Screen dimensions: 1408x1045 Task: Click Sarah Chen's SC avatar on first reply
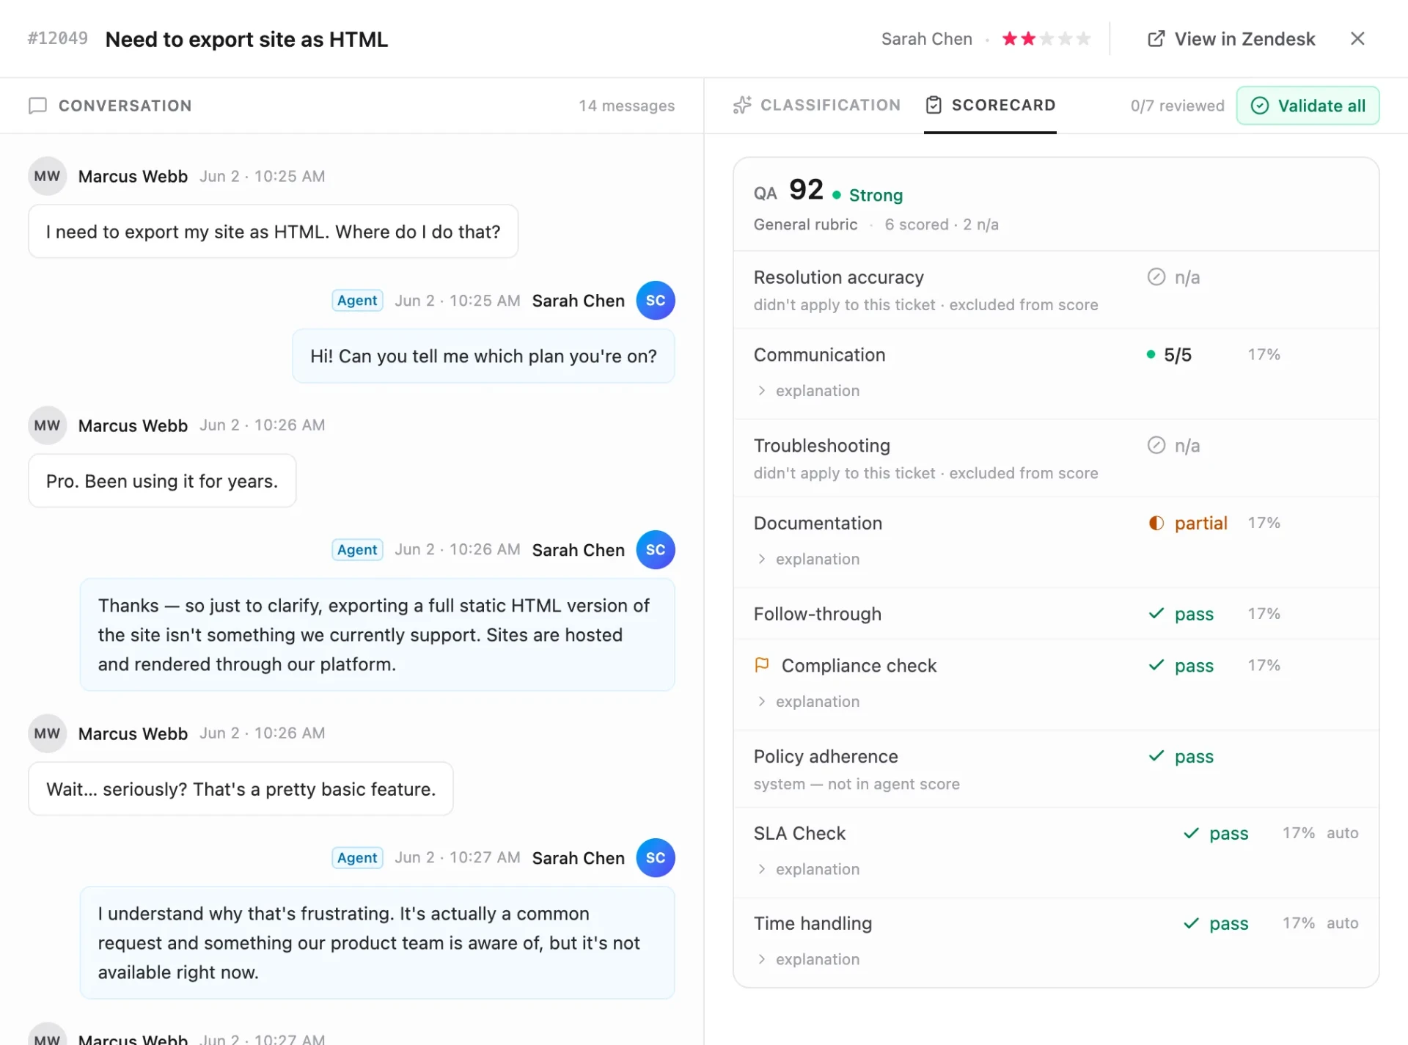pyautogui.click(x=655, y=301)
